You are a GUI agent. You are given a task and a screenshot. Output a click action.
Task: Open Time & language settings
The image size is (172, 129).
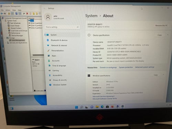pyautogui.click(x=57, y=66)
